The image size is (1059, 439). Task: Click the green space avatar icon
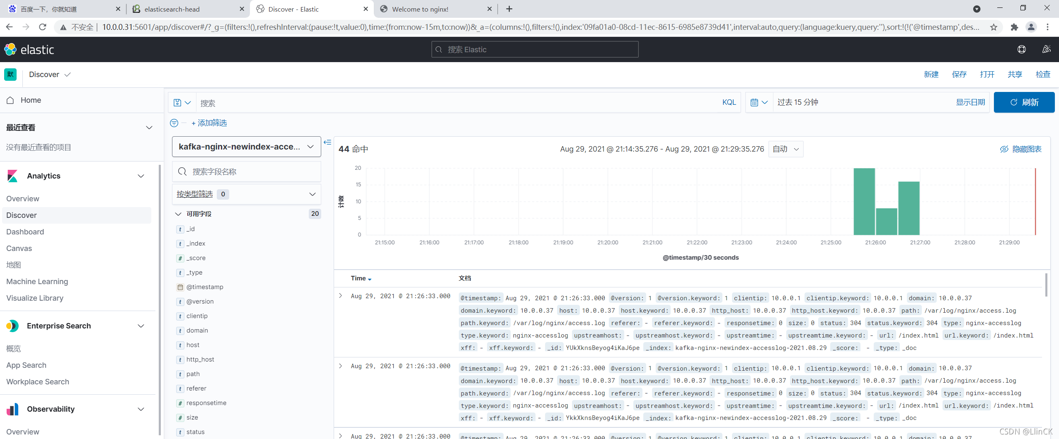click(x=10, y=75)
